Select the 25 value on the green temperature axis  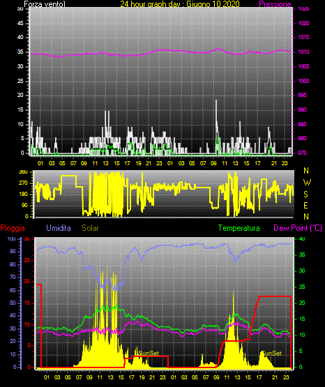click(302, 287)
